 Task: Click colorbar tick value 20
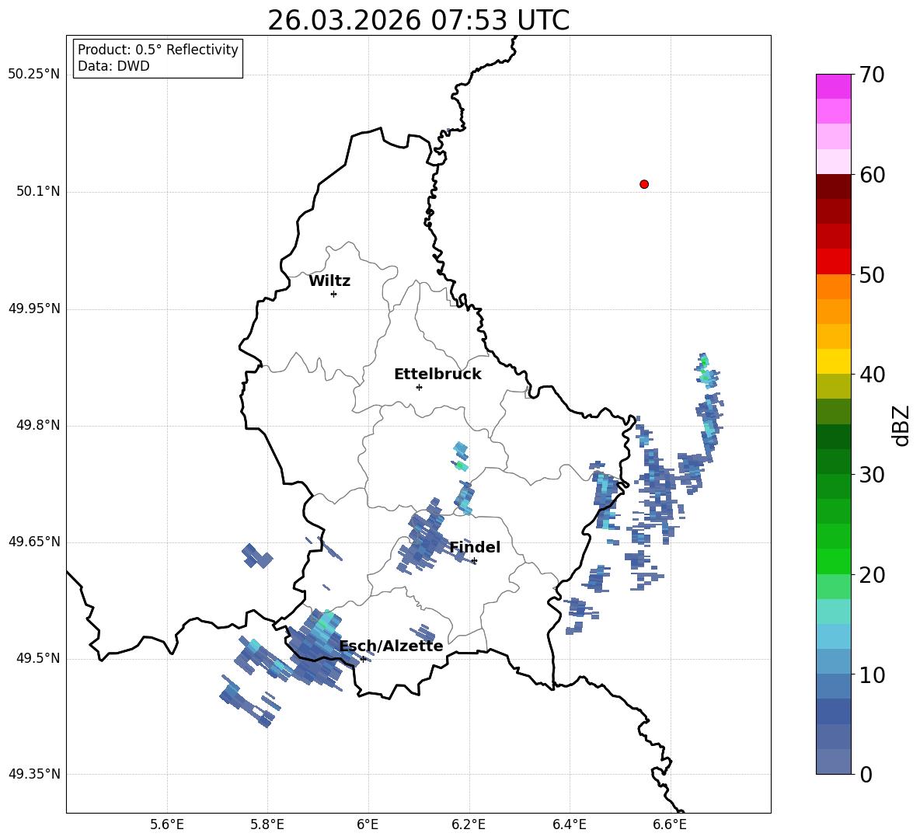point(871,575)
